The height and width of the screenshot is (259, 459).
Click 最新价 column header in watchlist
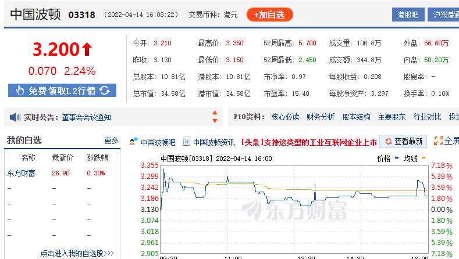click(62, 157)
